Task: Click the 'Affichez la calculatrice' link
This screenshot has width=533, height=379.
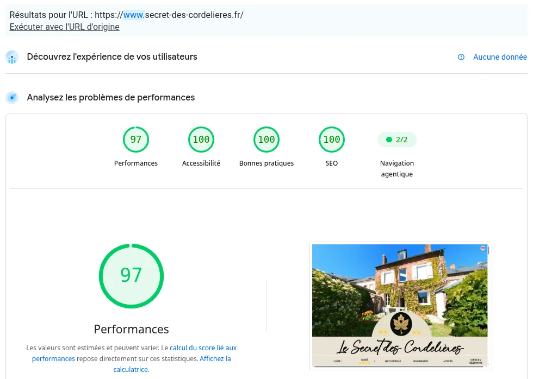Action: (172, 364)
